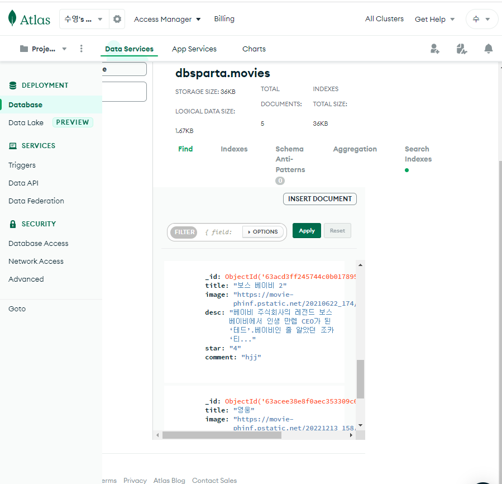The image size is (502, 484).
Task: Click the green Apply button
Action: (x=307, y=230)
